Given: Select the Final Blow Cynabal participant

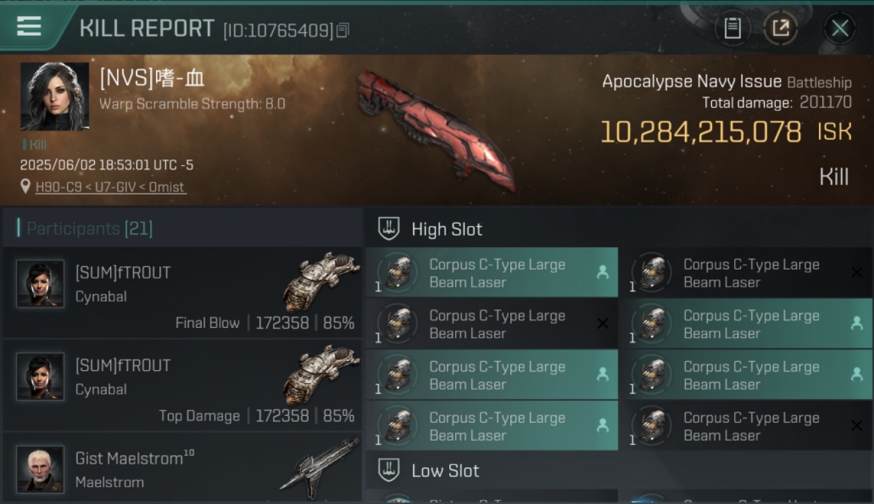Looking at the screenshot, I should [x=182, y=293].
